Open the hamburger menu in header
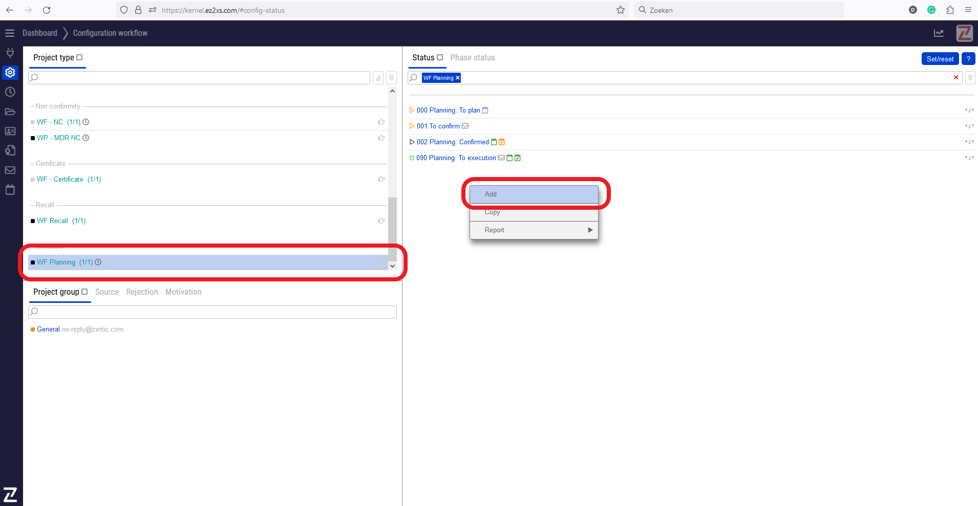The width and height of the screenshot is (978, 506). [x=10, y=33]
